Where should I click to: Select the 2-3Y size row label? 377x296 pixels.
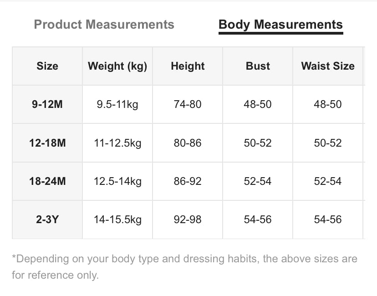coord(47,219)
